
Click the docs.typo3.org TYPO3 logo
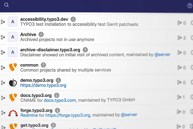pyautogui.click(x=13, y=98)
